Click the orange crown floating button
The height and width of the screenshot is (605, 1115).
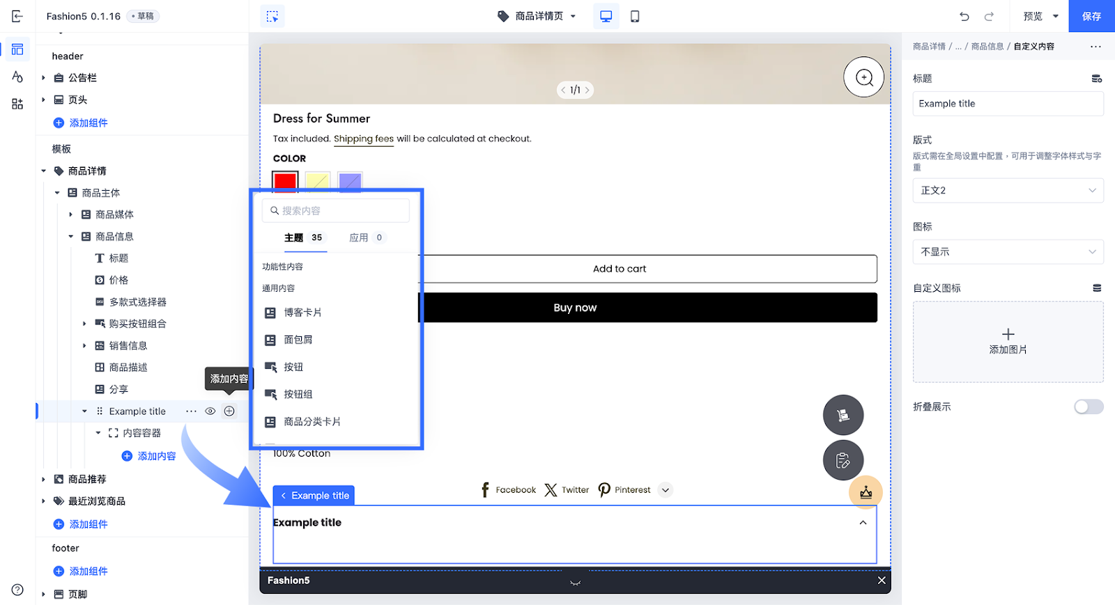(866, 492)
